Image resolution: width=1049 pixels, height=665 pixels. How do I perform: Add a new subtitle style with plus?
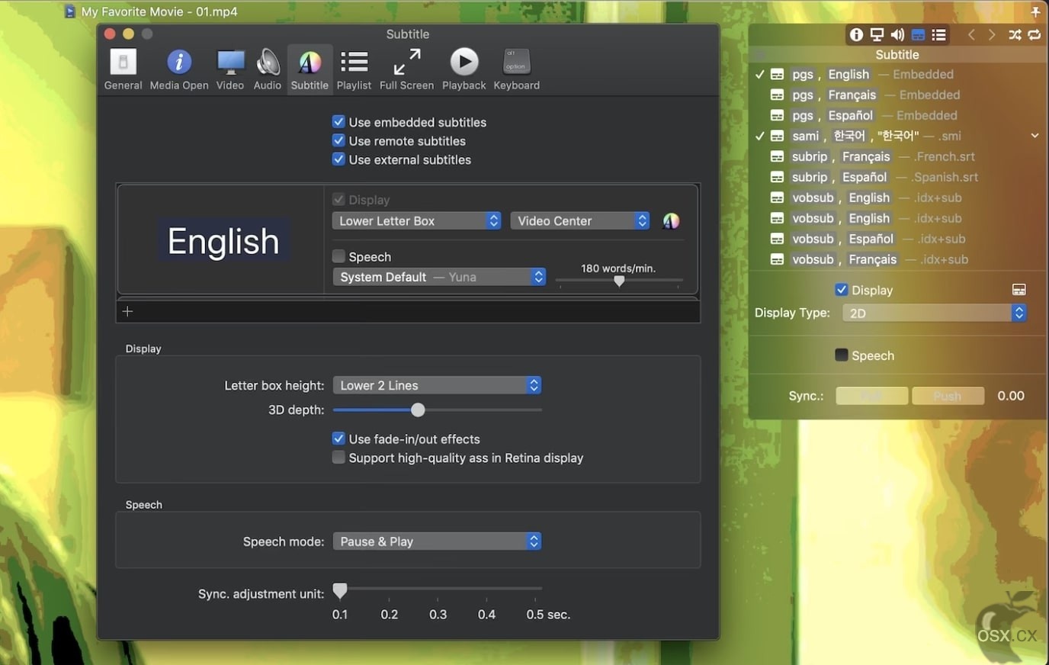point(127,311)
